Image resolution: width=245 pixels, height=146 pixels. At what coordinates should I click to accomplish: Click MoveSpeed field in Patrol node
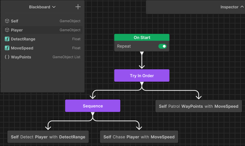[x=226, y=106]
